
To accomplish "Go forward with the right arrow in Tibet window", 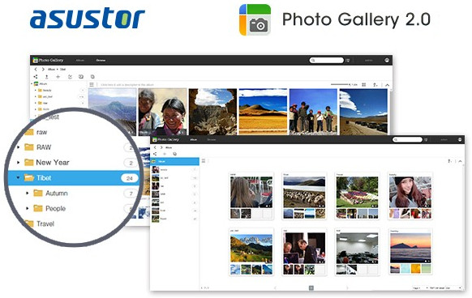I will pos(43,69).
